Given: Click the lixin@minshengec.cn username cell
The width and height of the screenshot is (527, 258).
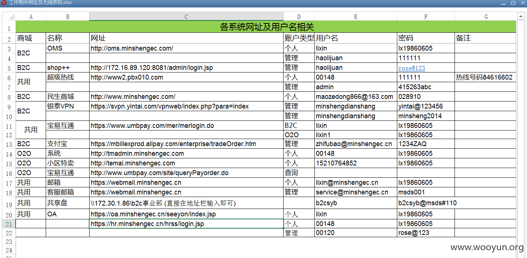Looking at the screenshot, I should pyautogui.click(x=356, y=183).
